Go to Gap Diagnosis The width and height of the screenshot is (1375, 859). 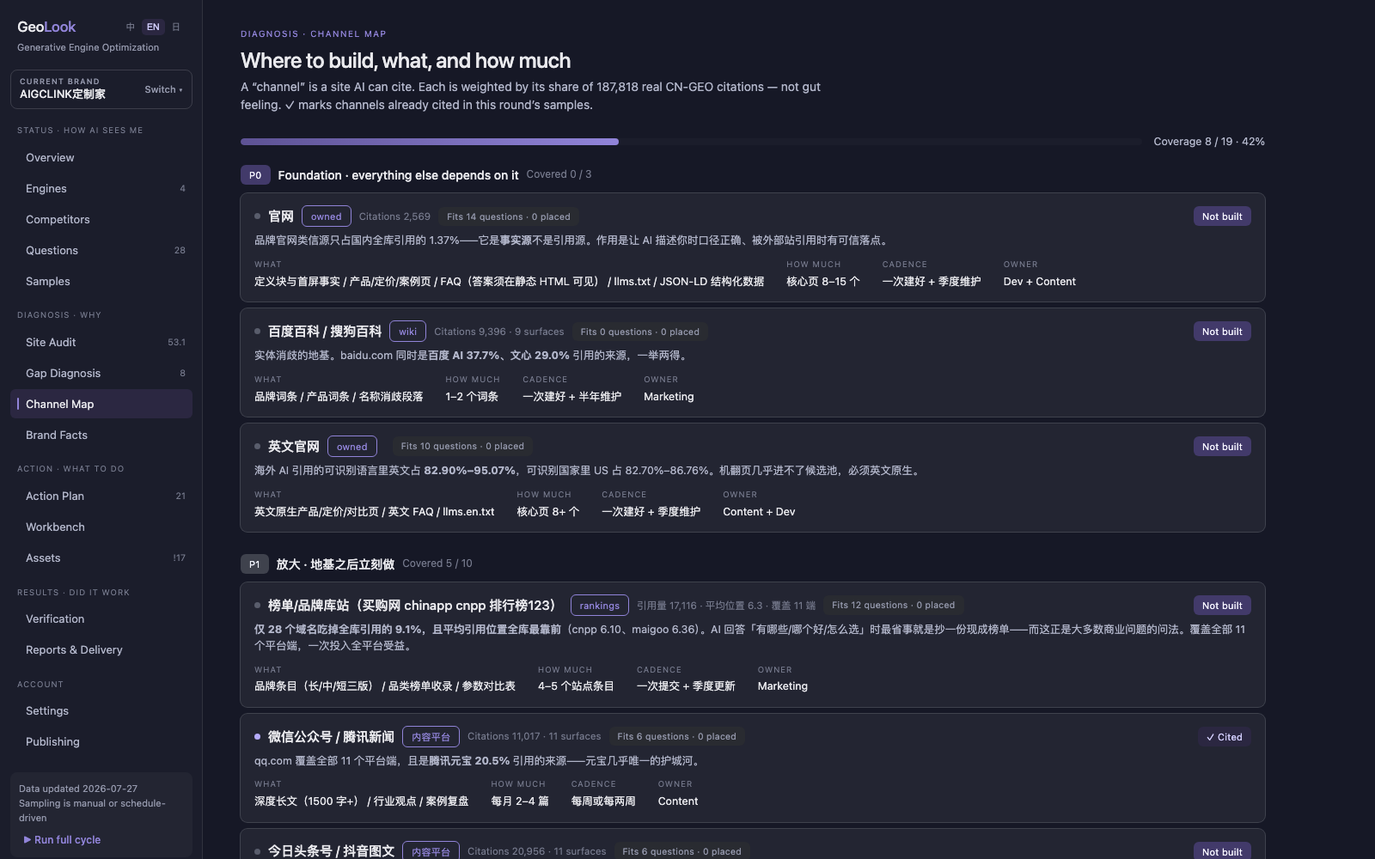click(101, 374)
